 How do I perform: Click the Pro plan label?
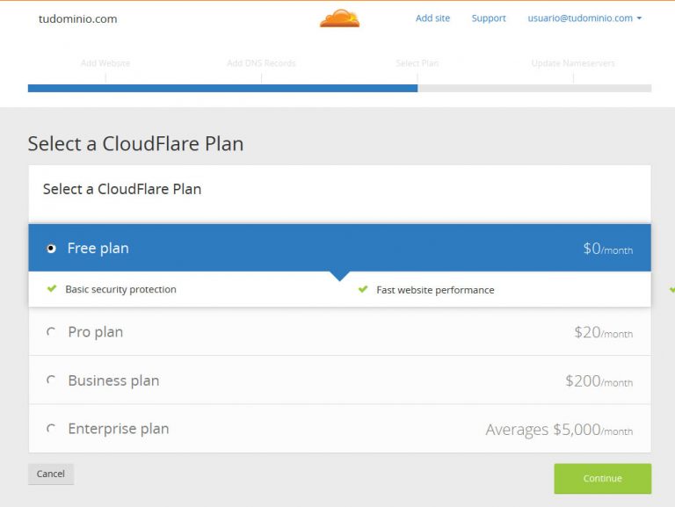pos(96,332)
